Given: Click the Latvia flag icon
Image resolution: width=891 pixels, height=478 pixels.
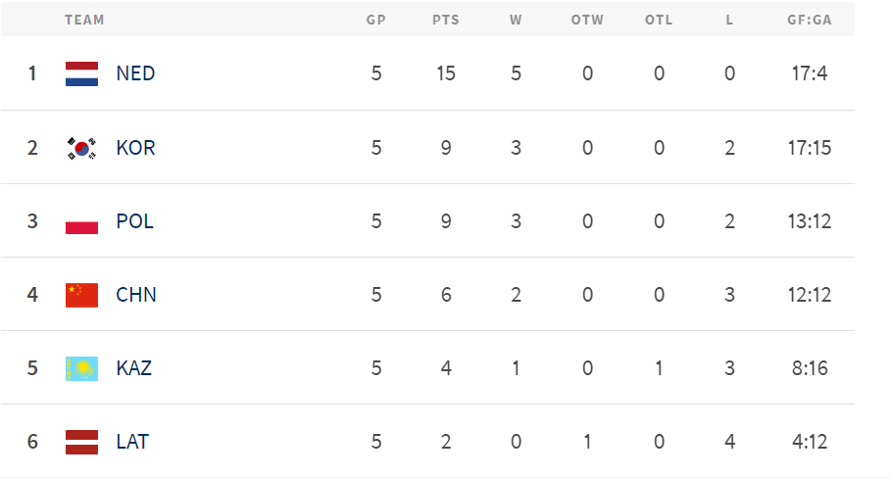Looking at the screenshot, I should coord(81,442).
